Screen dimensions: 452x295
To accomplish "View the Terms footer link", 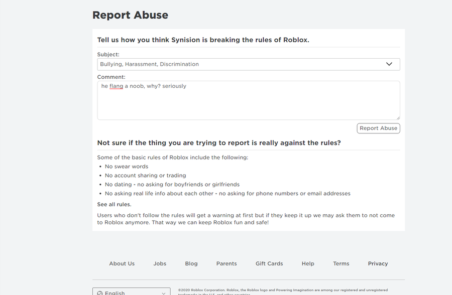I will (x=341, y=263).
